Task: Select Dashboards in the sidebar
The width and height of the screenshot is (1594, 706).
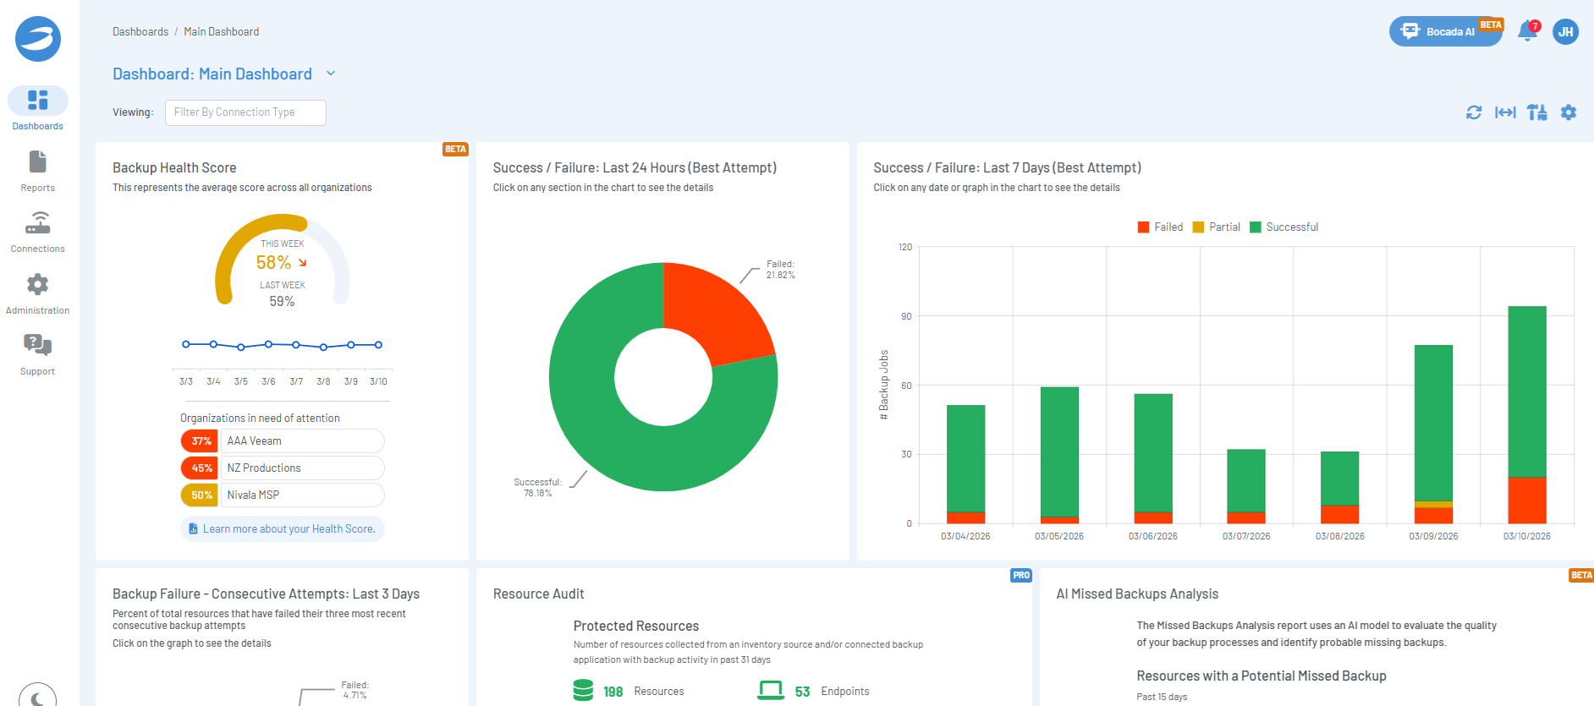Action: pyautogui.click(x=37, y=109)
